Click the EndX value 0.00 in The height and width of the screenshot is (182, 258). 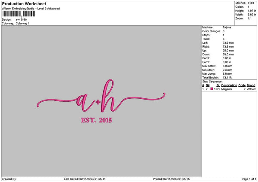pos(227,58)
